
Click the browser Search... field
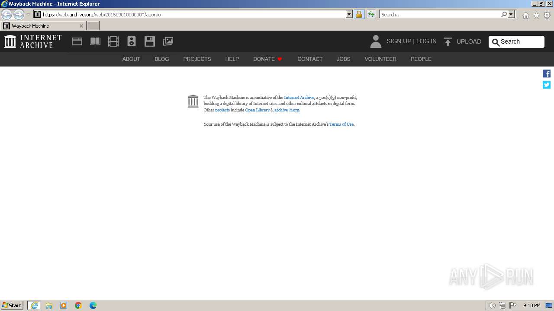440,14
